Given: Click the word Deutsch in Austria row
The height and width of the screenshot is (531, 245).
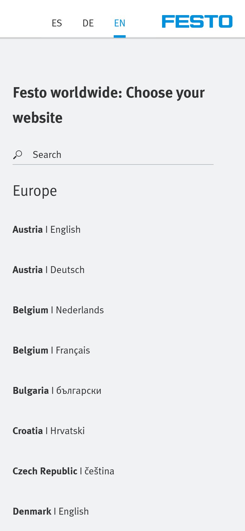Looking at the screenshot, I should click(68, 270).
